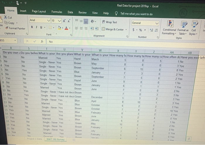Image resolution: width=205 pixels, height=145 pixels.
Task: Click the Insert Function fx icon
Action: pyautogui.click(x=42, y=41)
